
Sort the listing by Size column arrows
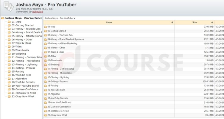[212, 22]
